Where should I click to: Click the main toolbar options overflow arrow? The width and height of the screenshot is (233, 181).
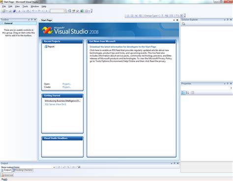pos(91,11)
